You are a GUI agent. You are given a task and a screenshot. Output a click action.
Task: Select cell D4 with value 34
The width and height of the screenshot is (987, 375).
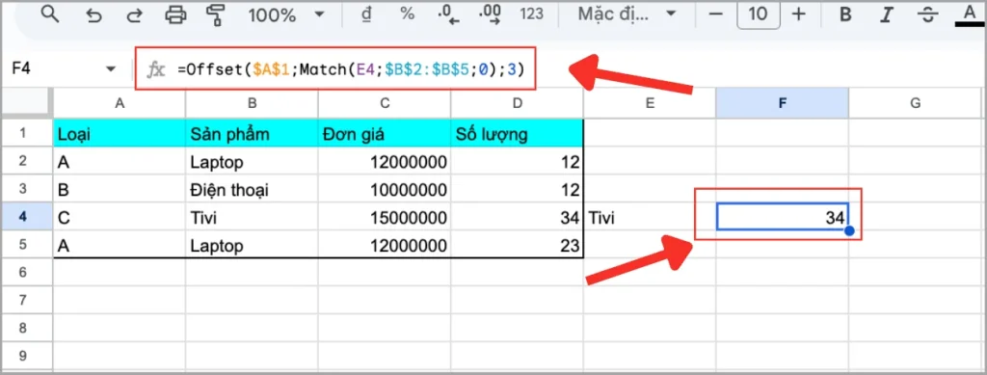pos(517,218)
